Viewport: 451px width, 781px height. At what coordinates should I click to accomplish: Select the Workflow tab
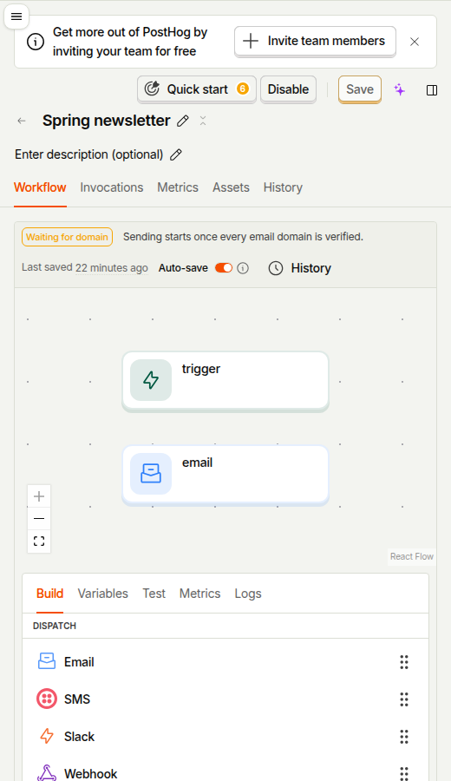(40, 187)
